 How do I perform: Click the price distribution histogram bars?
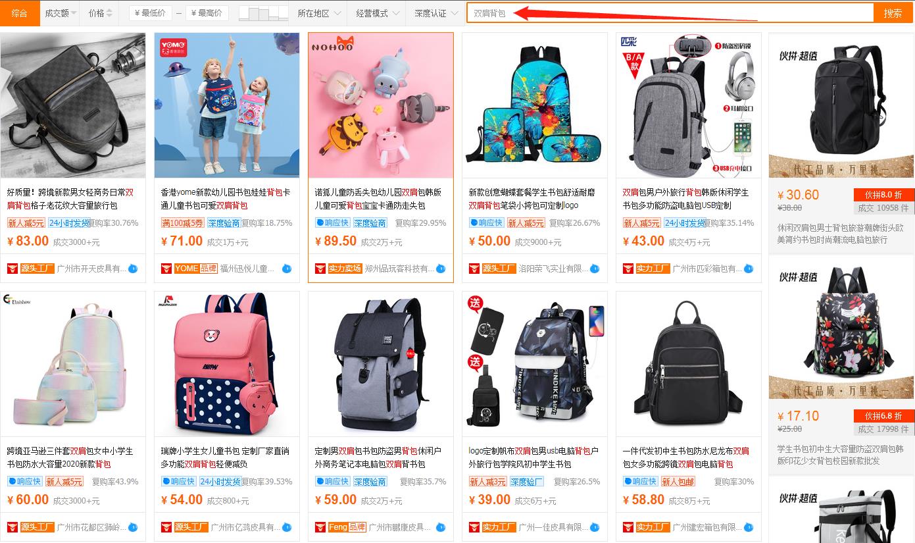(x=262, y=13)
